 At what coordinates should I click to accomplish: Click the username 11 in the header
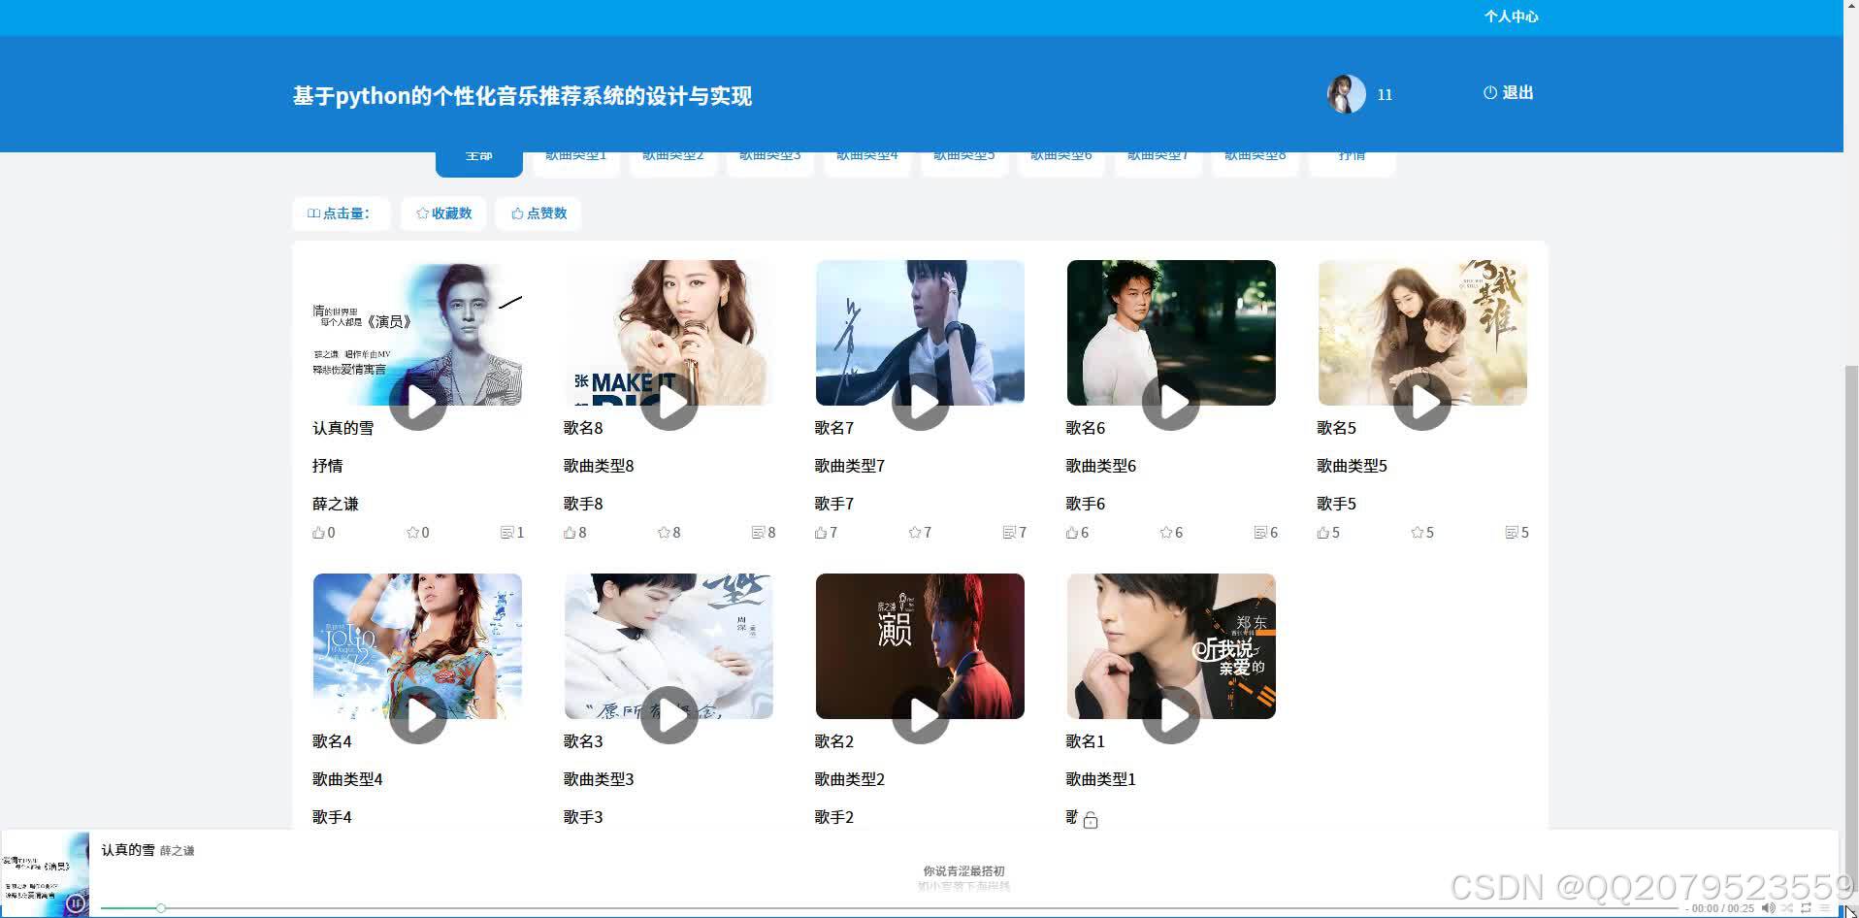point(1385,95)
